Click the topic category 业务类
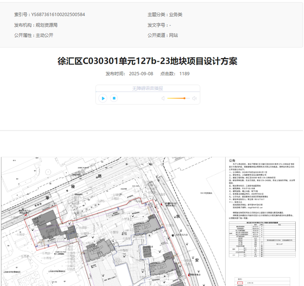Viewport: 304px width, 286px height. tap(175, 14)
